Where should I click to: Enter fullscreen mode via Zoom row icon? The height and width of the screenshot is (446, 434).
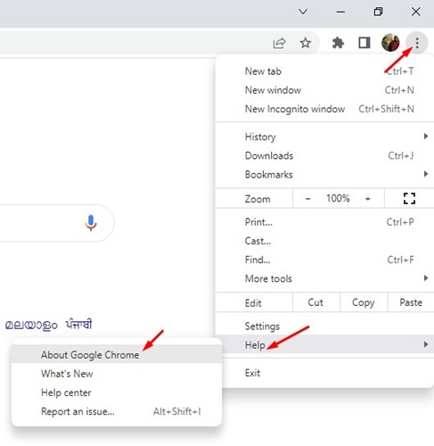coord(409,198)
